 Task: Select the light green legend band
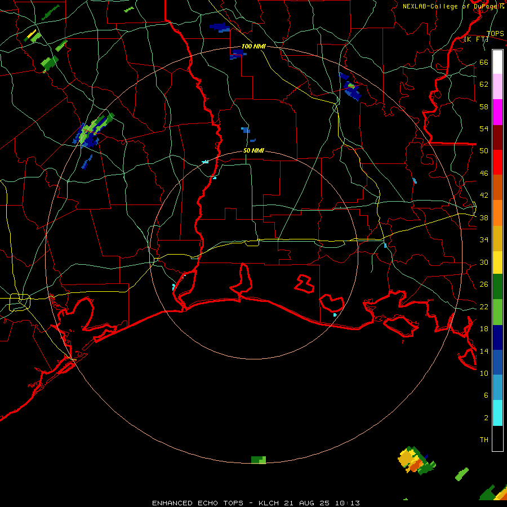point(497,312)
